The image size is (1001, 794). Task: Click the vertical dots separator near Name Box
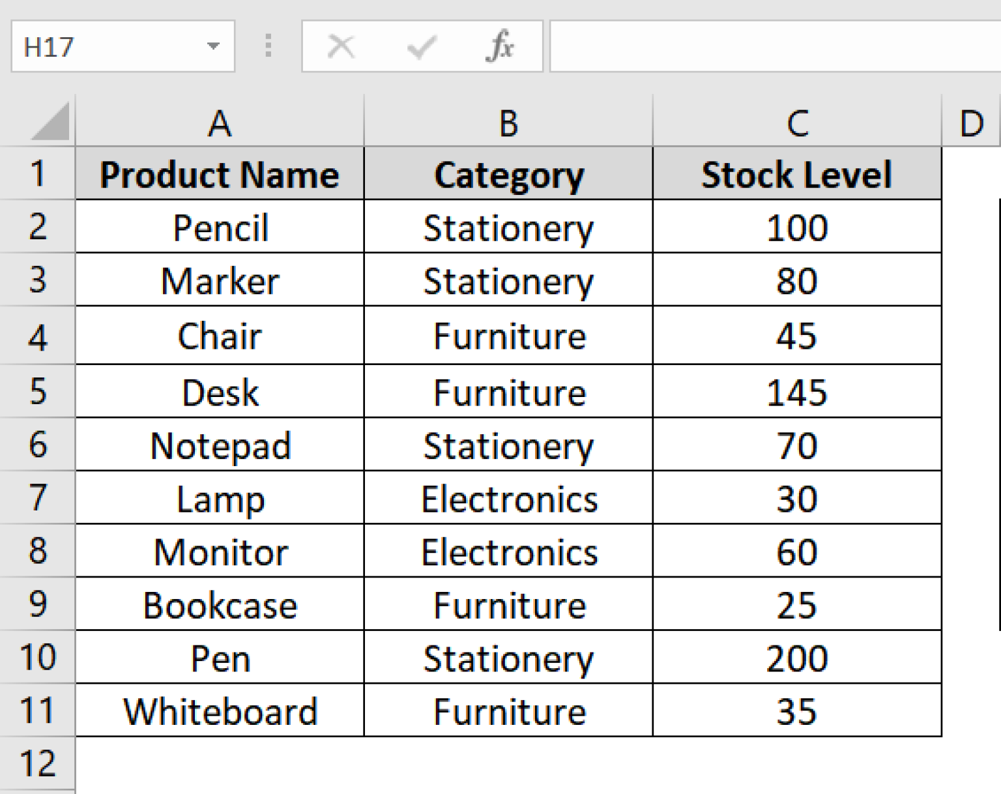[268, 46]
